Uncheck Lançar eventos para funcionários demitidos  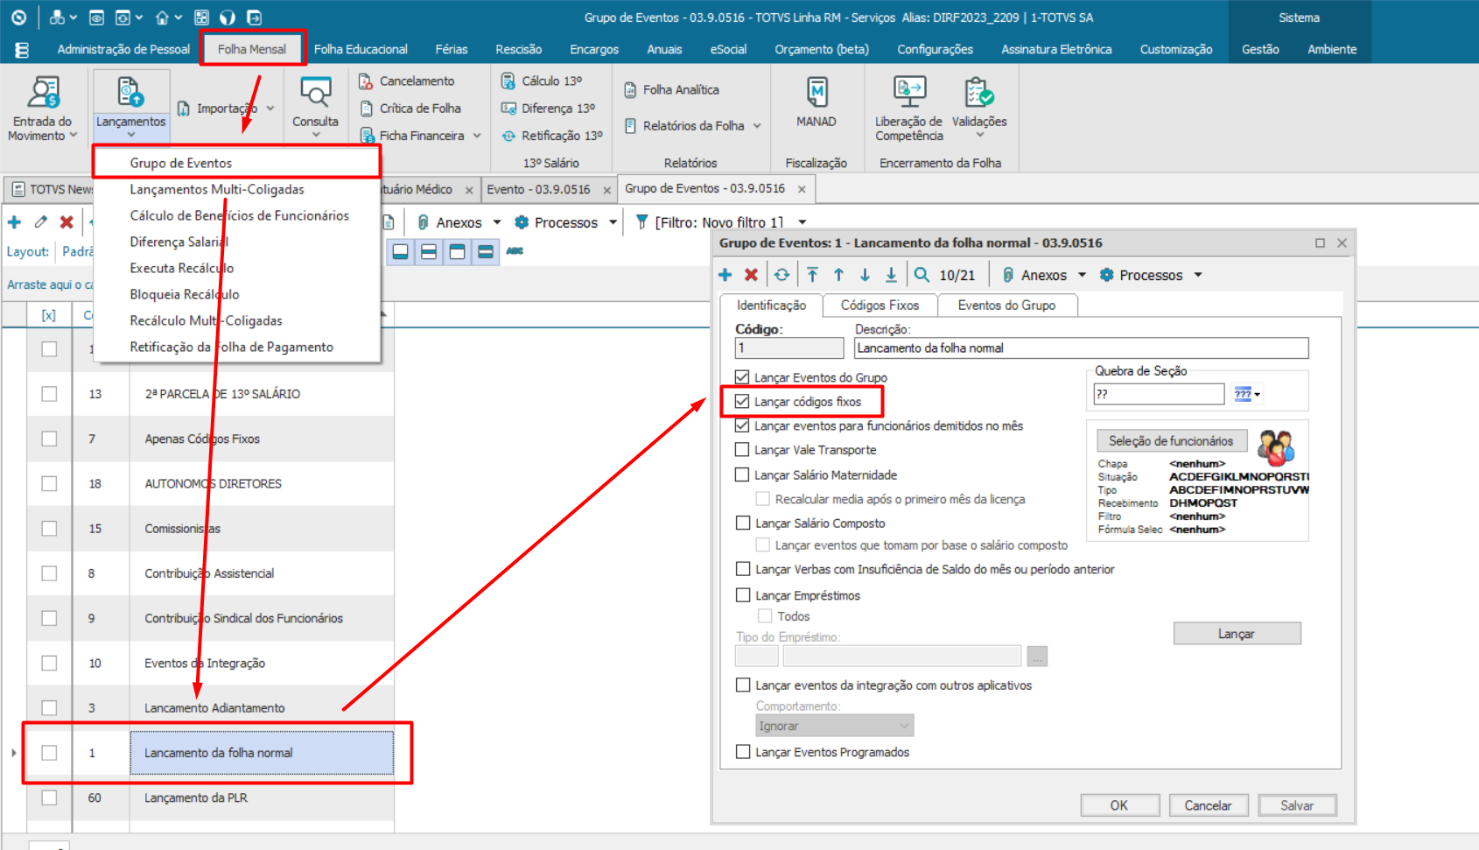tap(742, 425)
